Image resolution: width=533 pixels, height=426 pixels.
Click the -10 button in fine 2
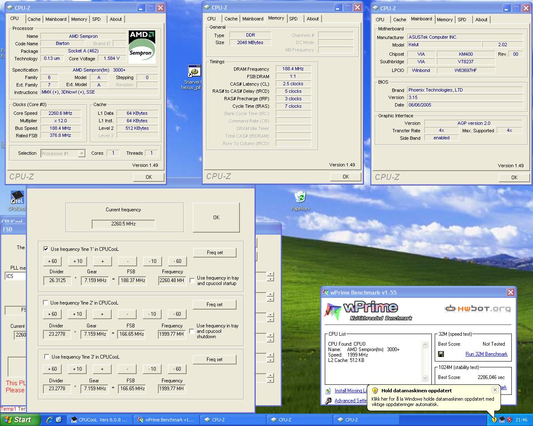pos(152,314)
